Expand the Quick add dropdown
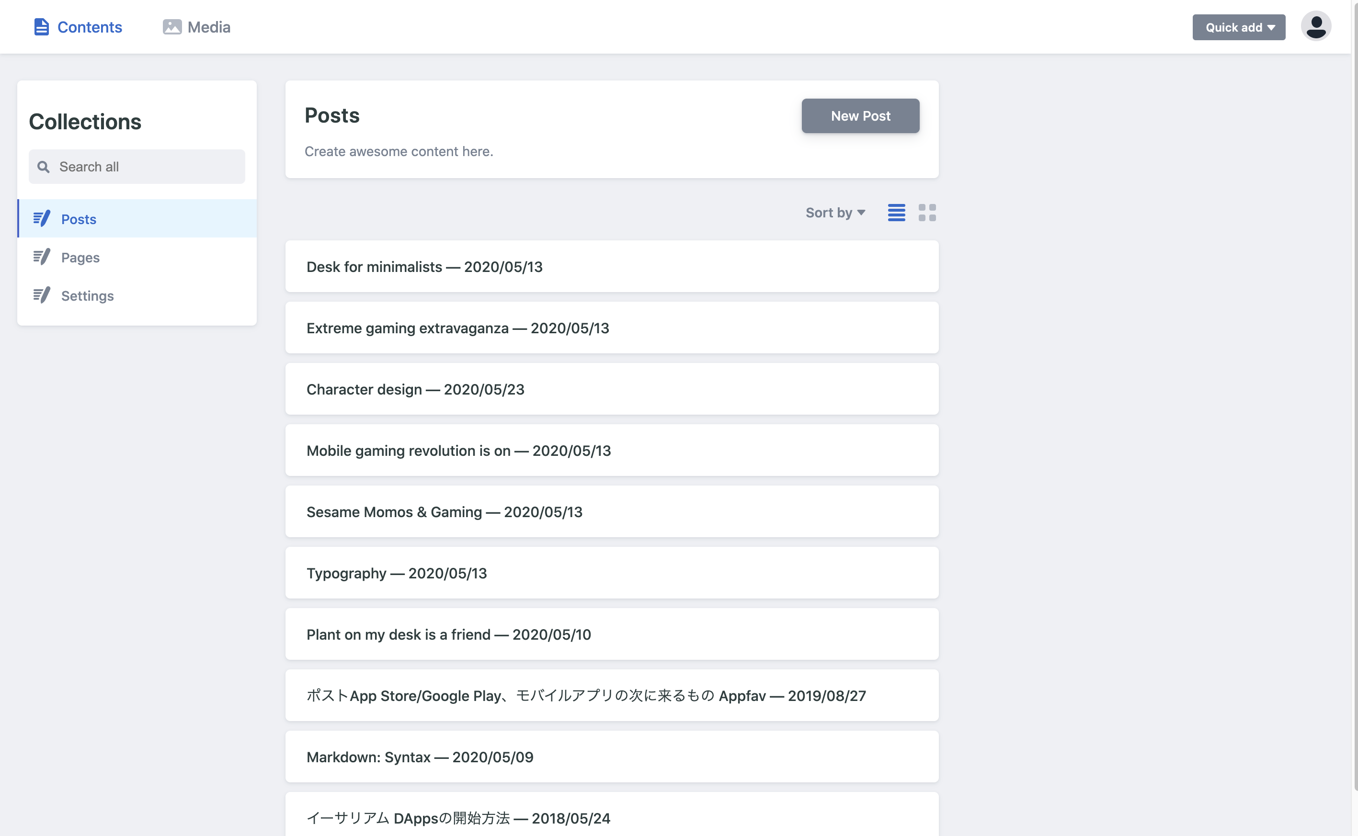 click(1239, 27)
